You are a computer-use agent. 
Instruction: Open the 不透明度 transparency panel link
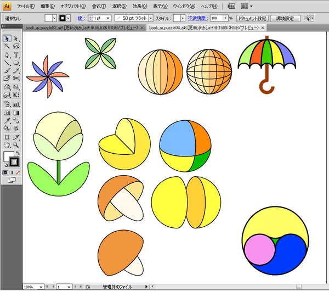point(197,18)
